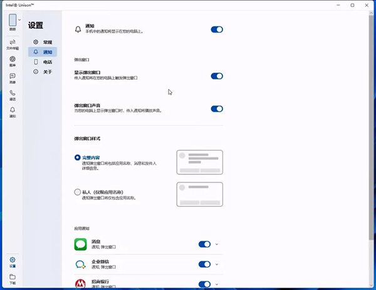Select 私人 app-name-only radio button
This screenshot has height=290, width=376.
coord(77,192)
